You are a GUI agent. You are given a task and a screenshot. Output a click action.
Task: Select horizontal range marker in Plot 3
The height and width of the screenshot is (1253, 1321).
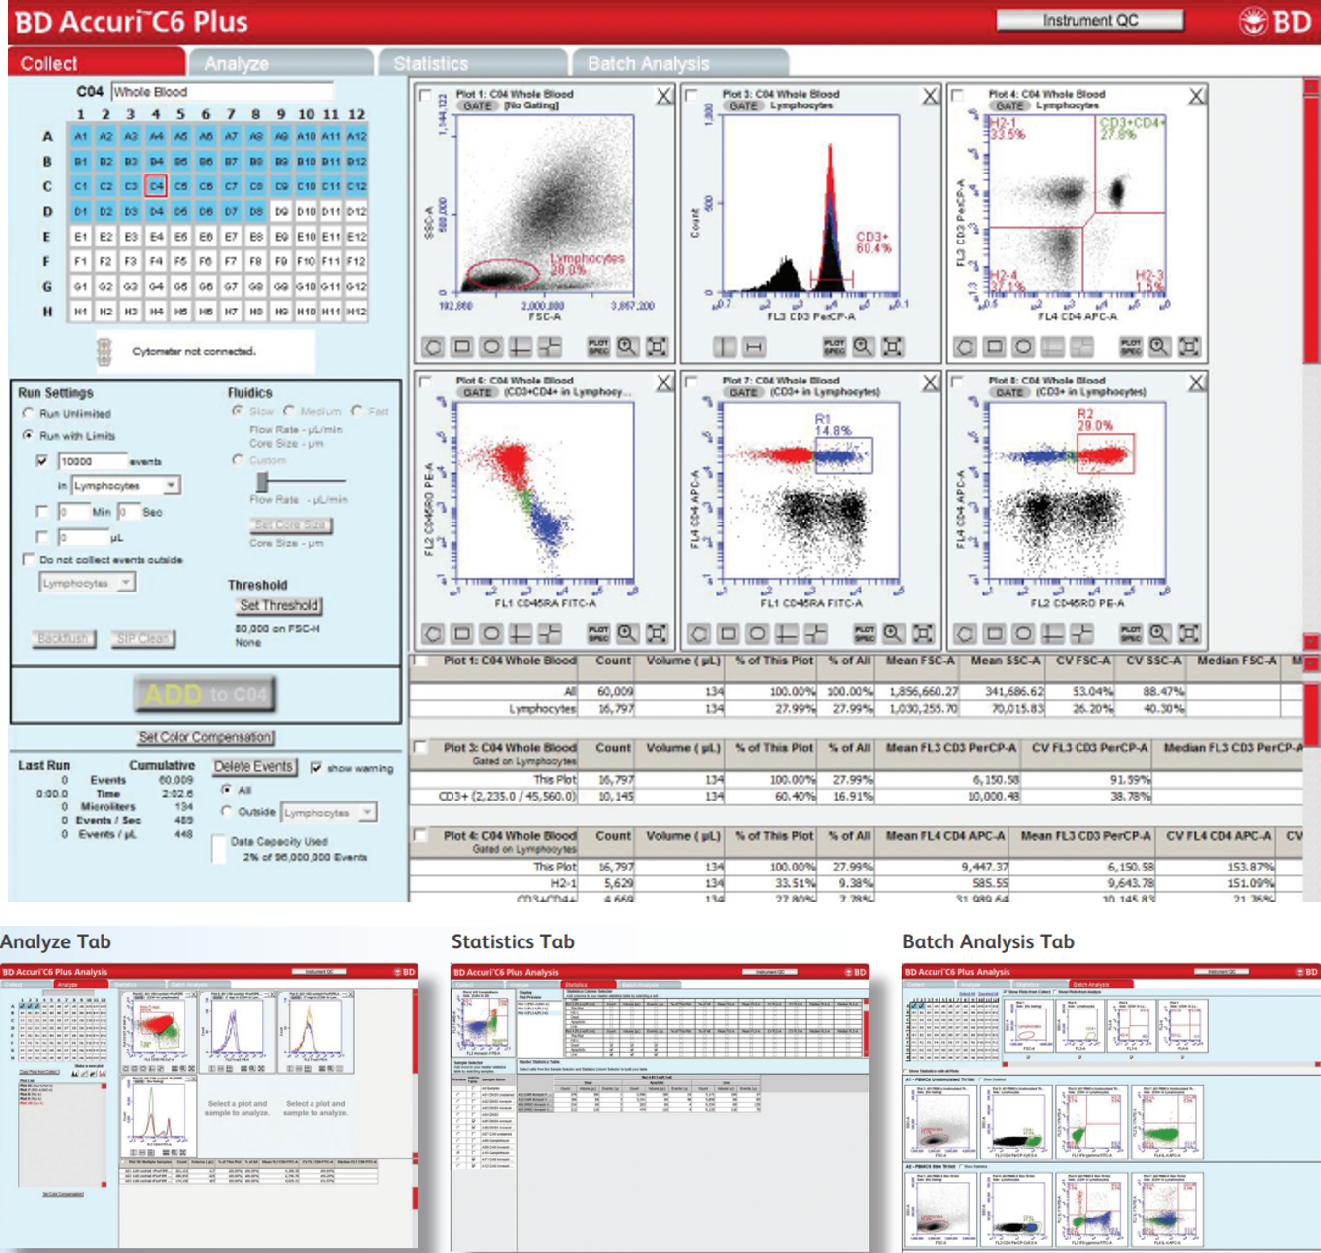pyautogui.click(x=754, y=346)
